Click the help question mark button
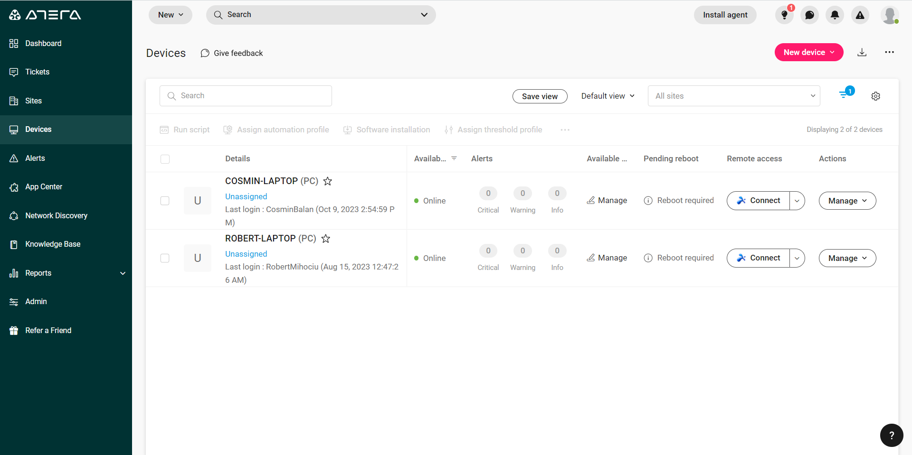Image resolution: width=912 pixels, height=455 pixels. [891, 435]
